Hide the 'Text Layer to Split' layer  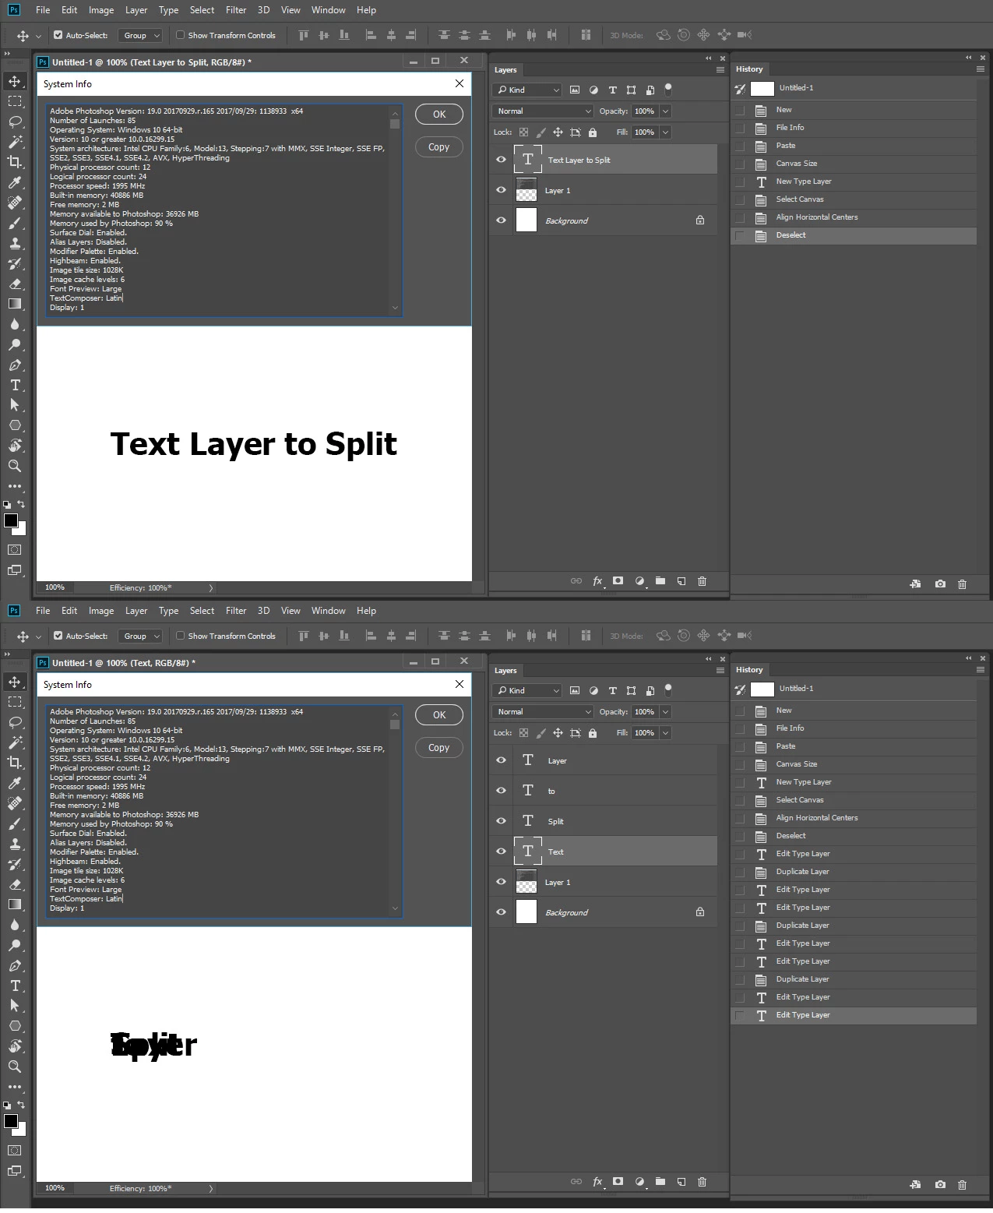501,159
